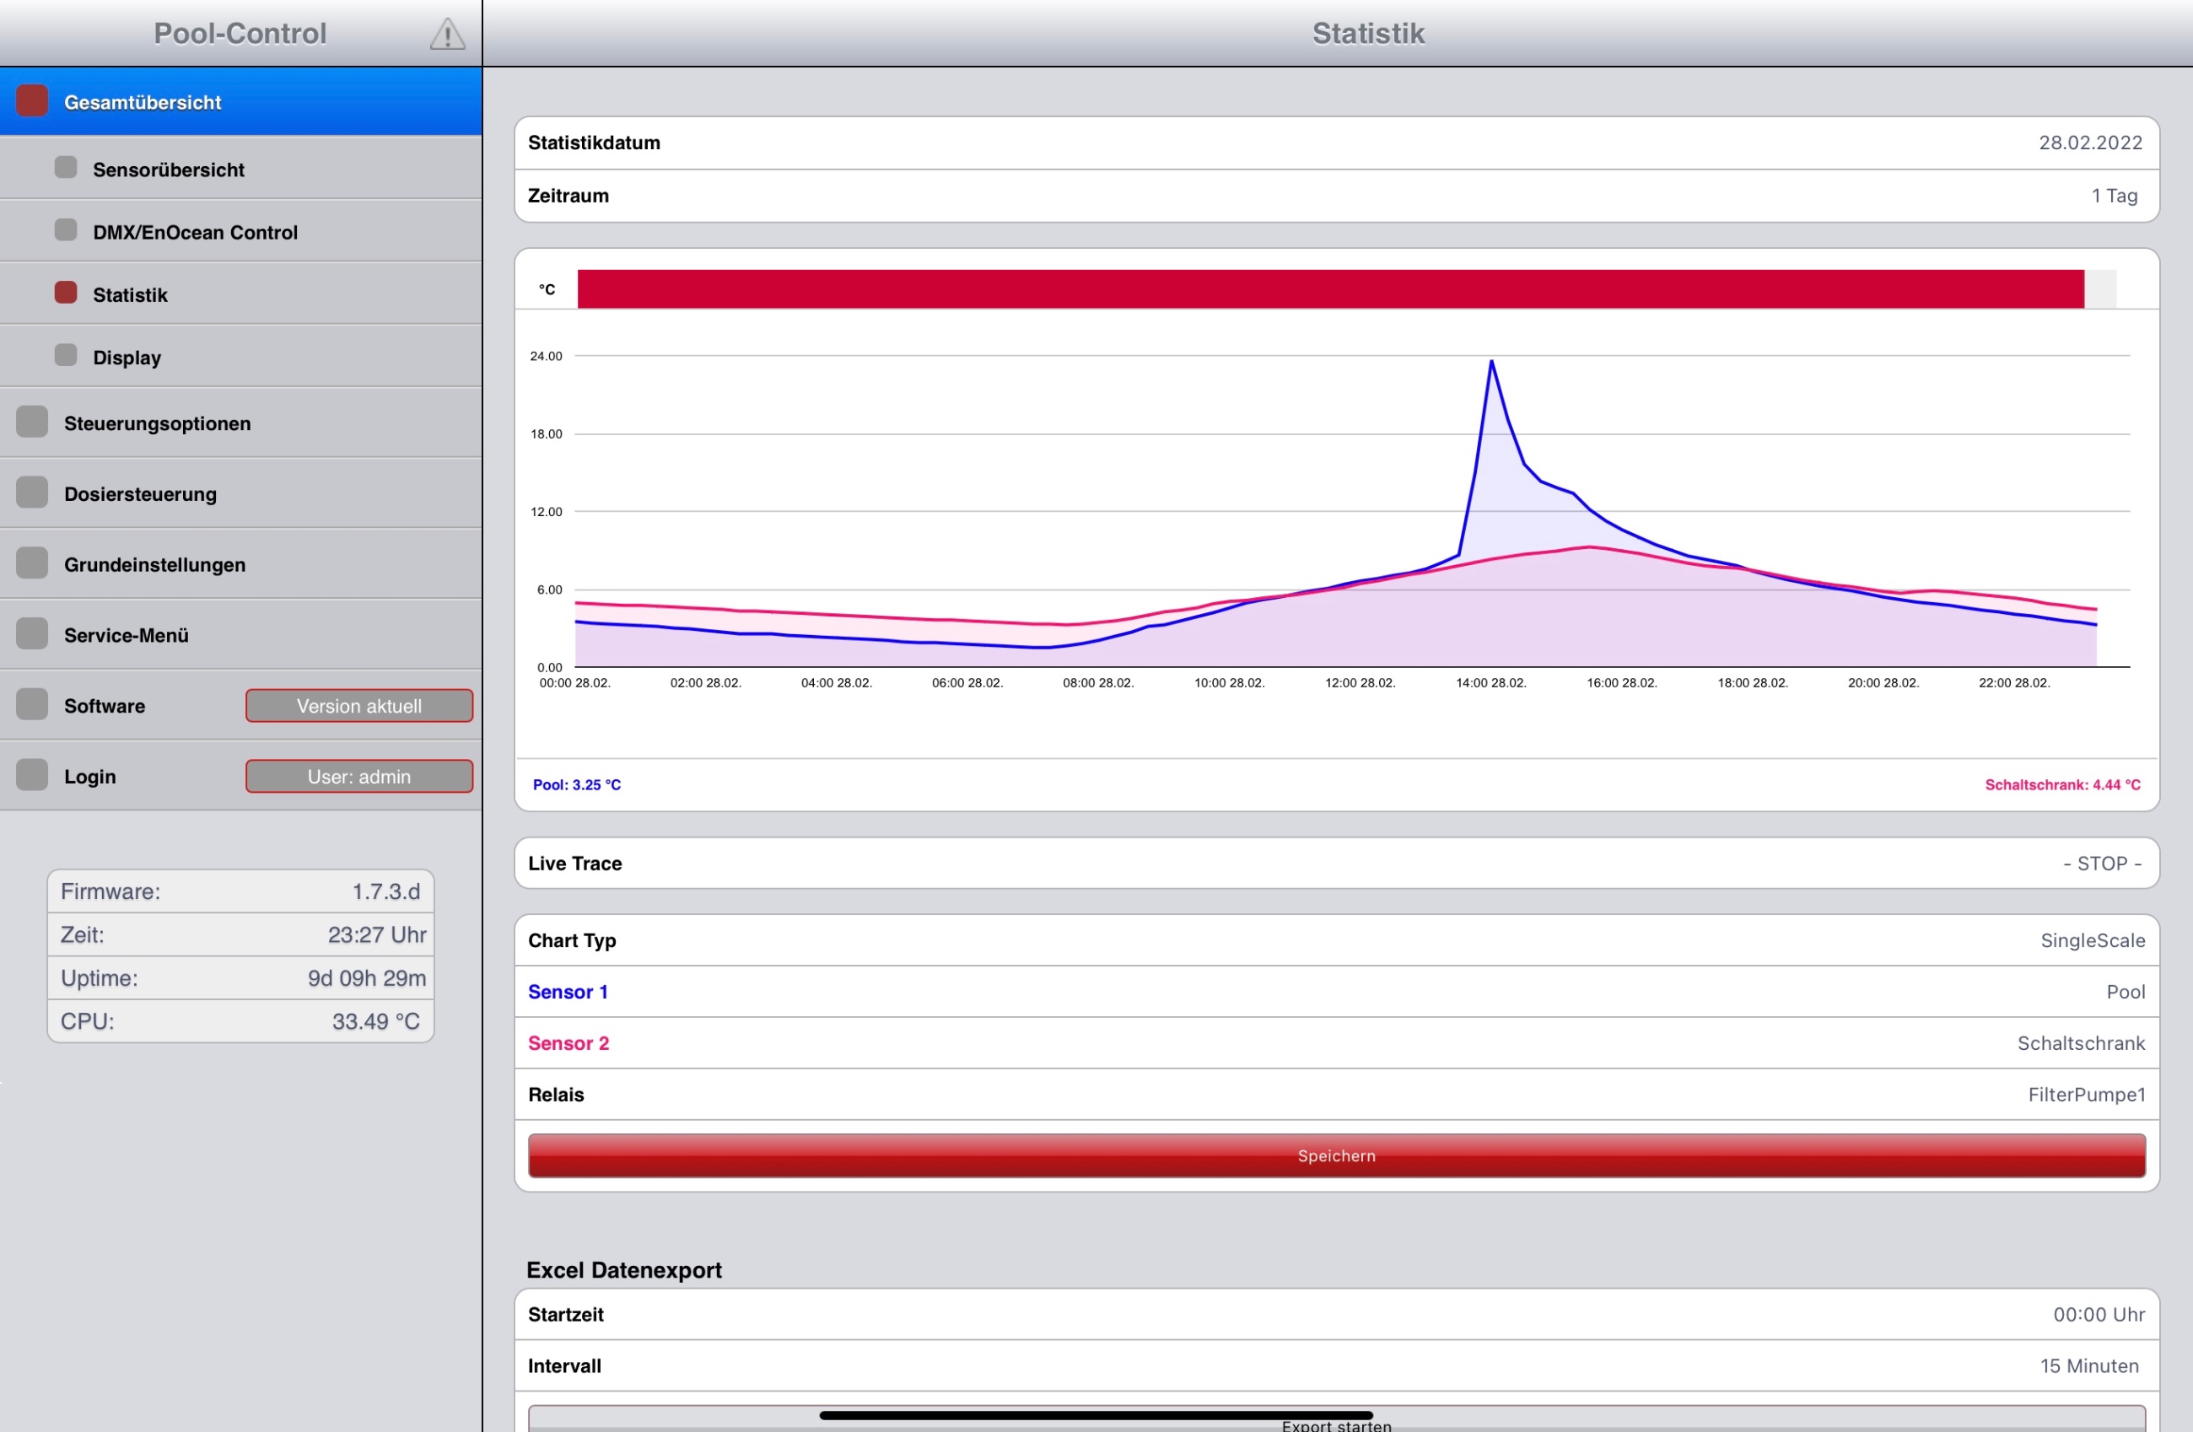Click the Statistik page title

1368,33
